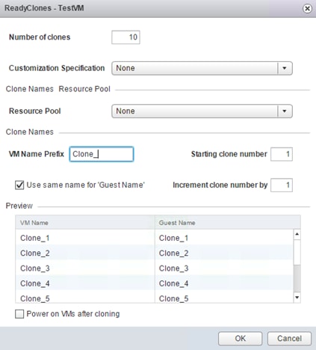This screenshot has height=350, width=316.
Task: Close the ReadyClones dialog with X icon
Action: click(307, 8)
